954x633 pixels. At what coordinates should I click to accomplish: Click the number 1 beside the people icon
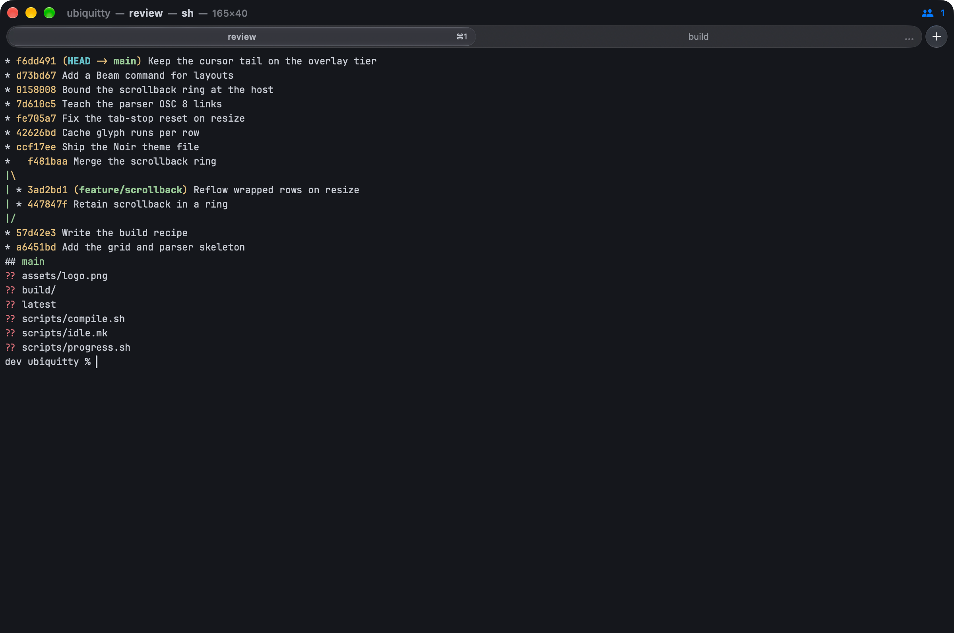click(x=943, y=14)
